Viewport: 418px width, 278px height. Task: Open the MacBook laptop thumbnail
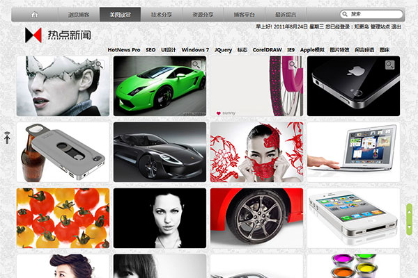click(x=353, y=152)
